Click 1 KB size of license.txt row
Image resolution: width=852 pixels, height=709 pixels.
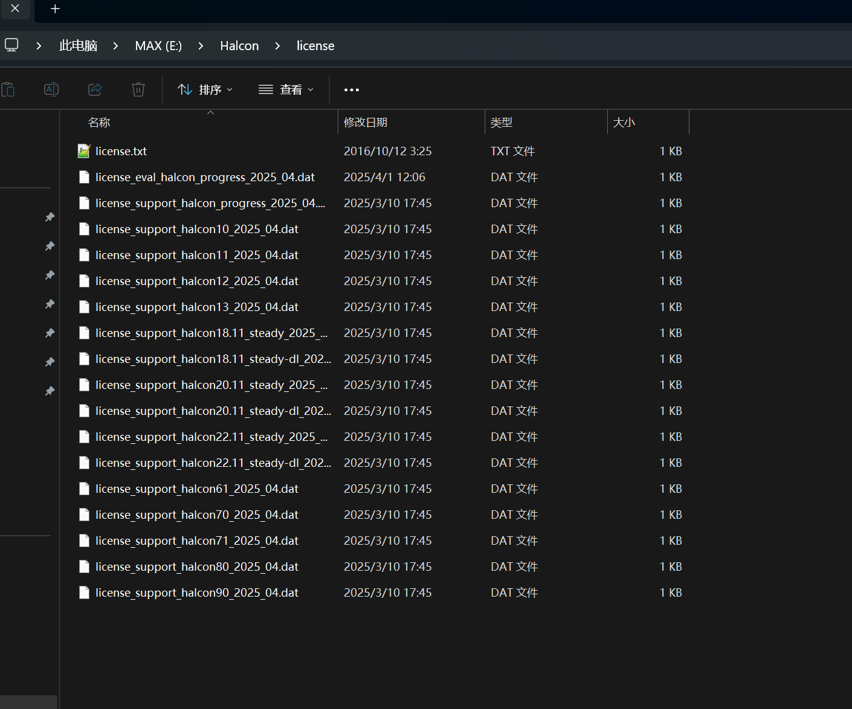pyautogui.click(x=671, y=151)
